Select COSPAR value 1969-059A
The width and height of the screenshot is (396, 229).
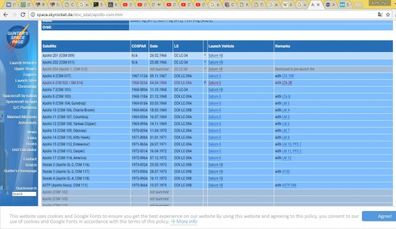pyautogui.click(x=139, y=117)
